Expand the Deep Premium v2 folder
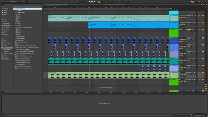Screen dimensions: 208x117 pos(14,36)
